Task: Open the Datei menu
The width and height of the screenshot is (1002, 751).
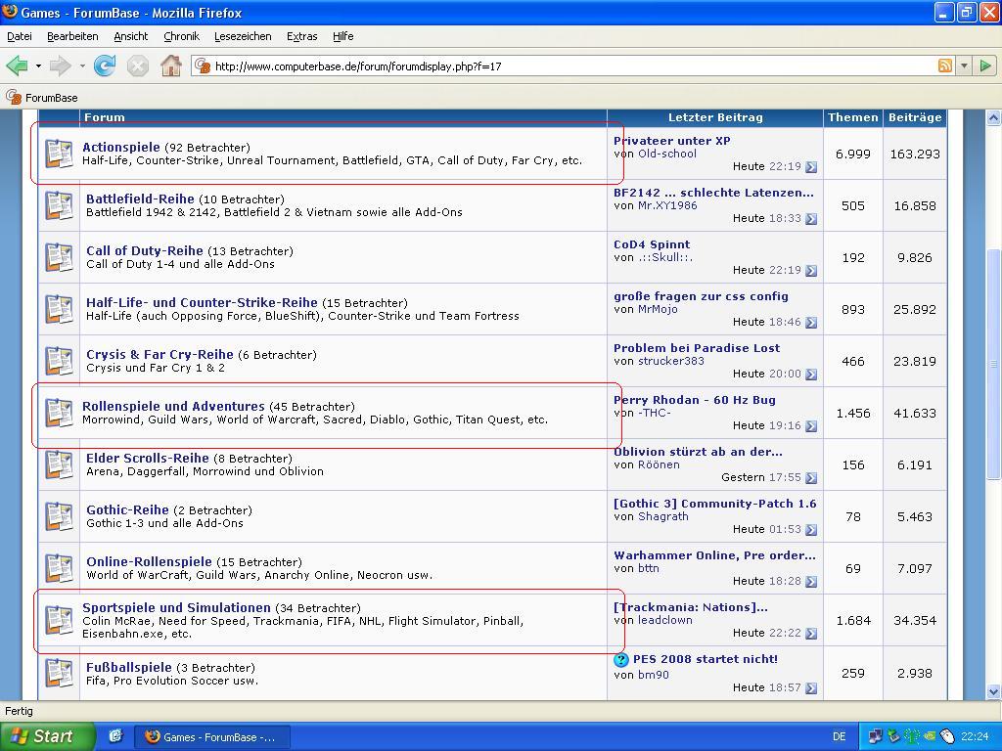Action: tap(20, 36)
